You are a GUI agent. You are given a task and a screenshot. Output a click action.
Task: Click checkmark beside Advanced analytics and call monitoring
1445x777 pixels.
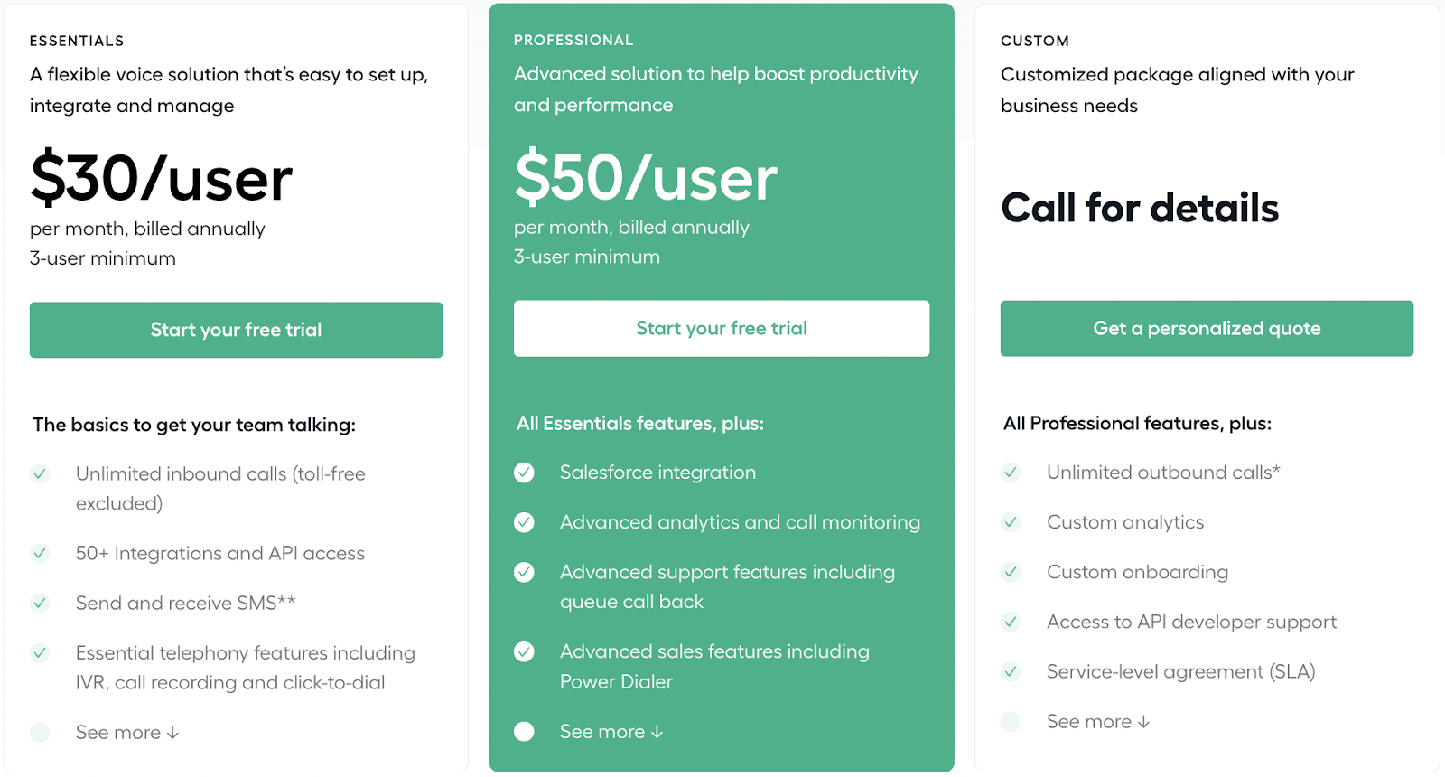[524, 522]
